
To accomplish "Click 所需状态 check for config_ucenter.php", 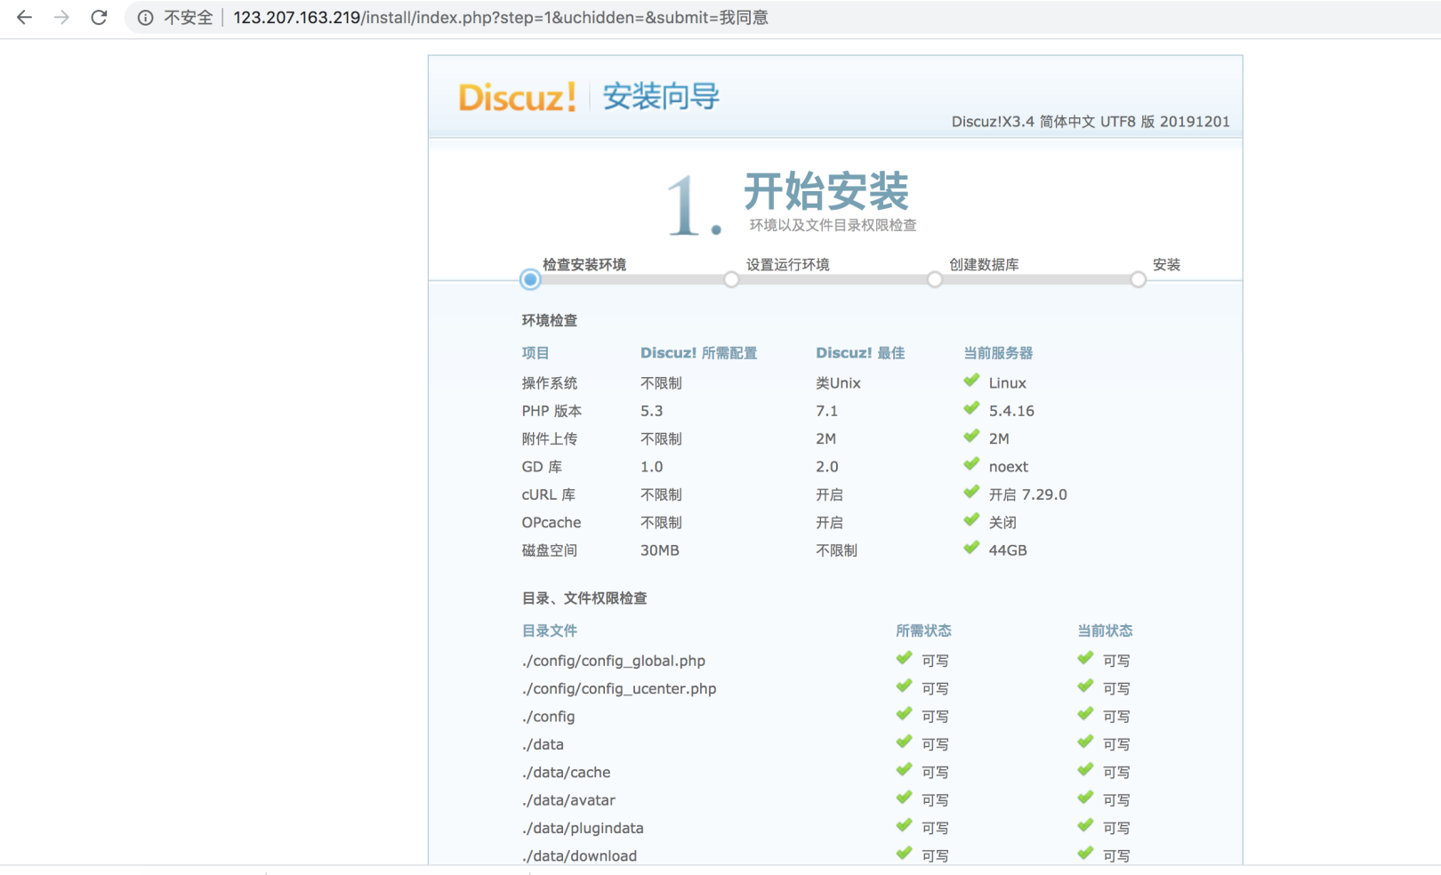I will tap(904, 686).
